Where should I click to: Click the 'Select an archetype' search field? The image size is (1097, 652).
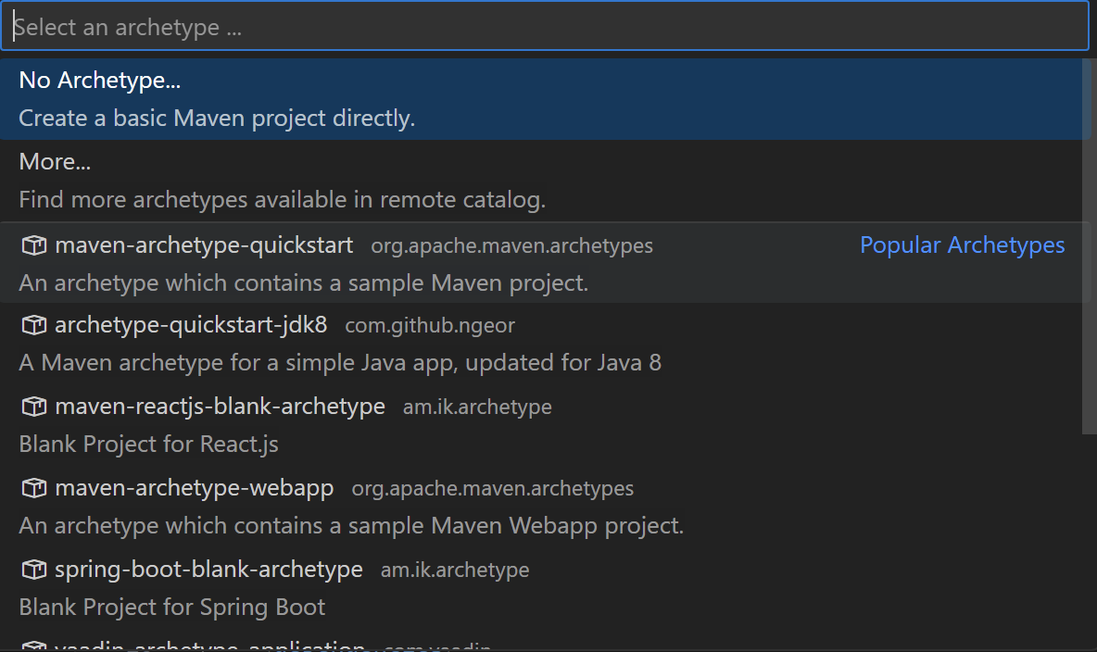(544, 27)
